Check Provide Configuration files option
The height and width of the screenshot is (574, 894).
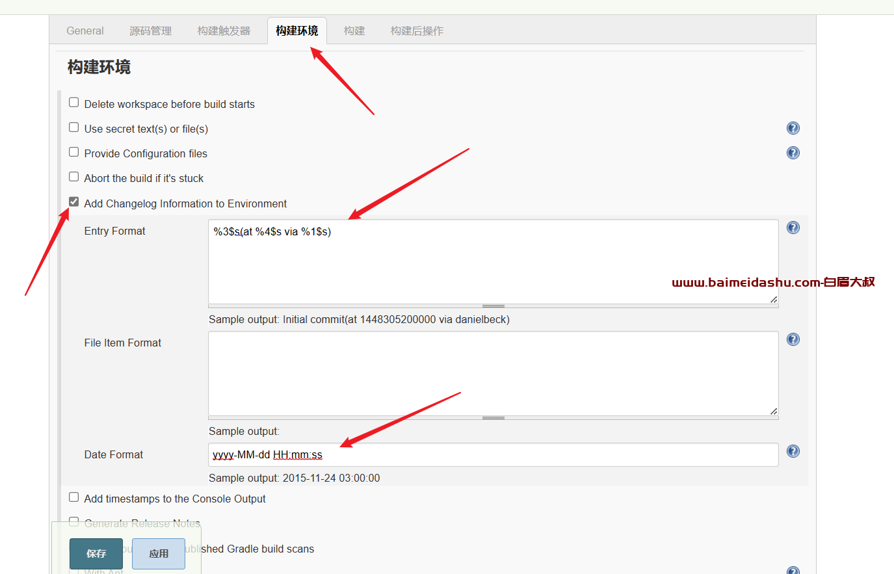74,152
